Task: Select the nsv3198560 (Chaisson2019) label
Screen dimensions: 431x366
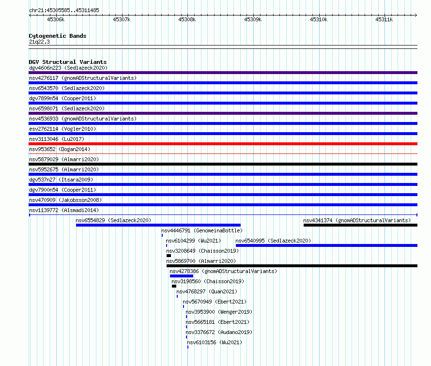Action: (208, 281)
